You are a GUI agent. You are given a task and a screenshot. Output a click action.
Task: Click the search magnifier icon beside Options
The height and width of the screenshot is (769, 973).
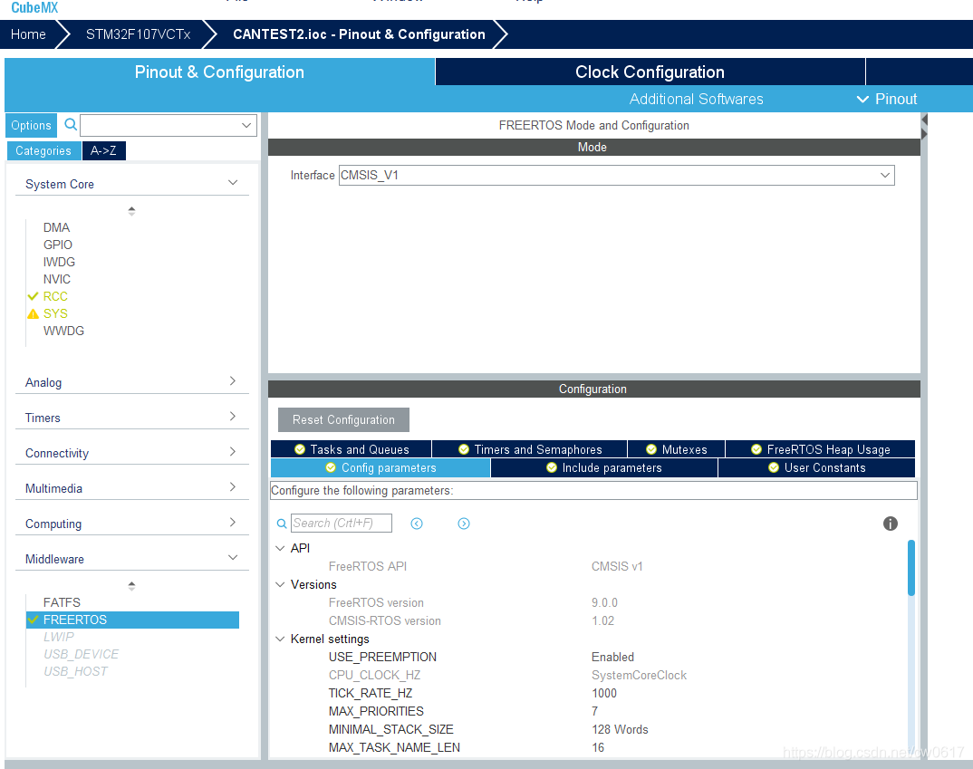tap(71, 125)
